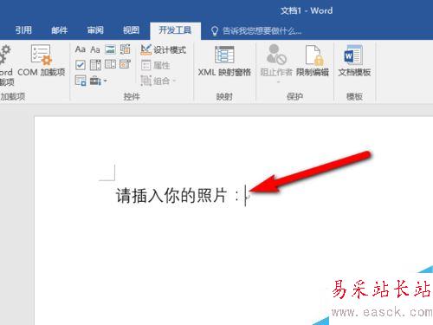
Task: Switch to 引用 tab
Action: click(23, 30)
